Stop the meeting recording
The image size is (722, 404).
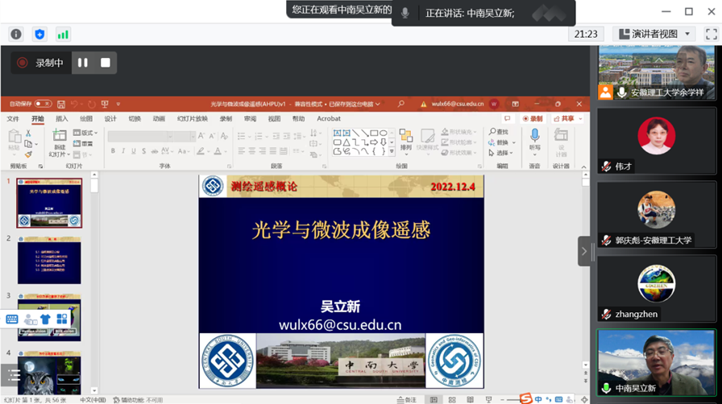pos(106,63)
